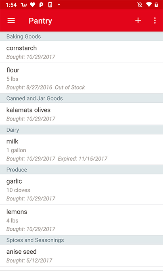Open the expired milk item
The image size is (163, 271).
81,149
